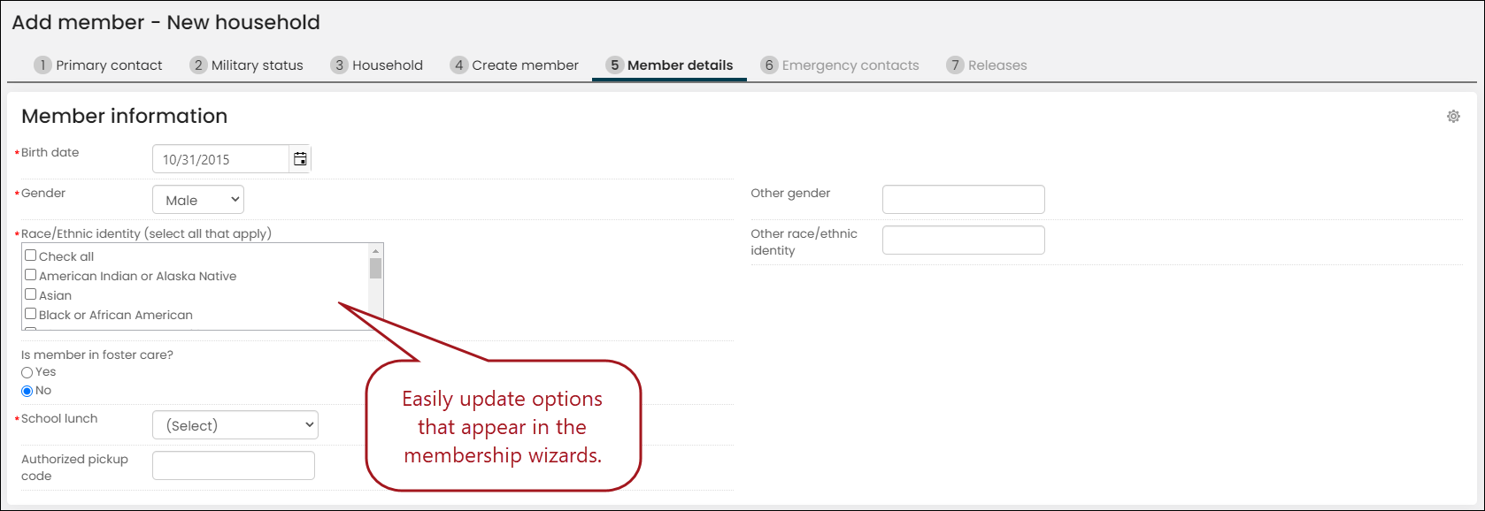
Task: Open the Gender dropdown
Action: click(198, 200)
